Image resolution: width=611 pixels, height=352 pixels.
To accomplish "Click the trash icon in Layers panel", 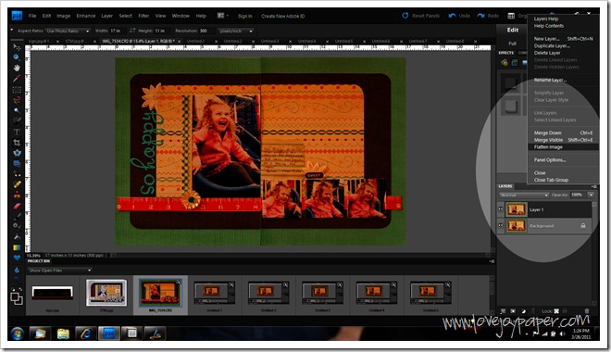I will (x=587, y=311).
